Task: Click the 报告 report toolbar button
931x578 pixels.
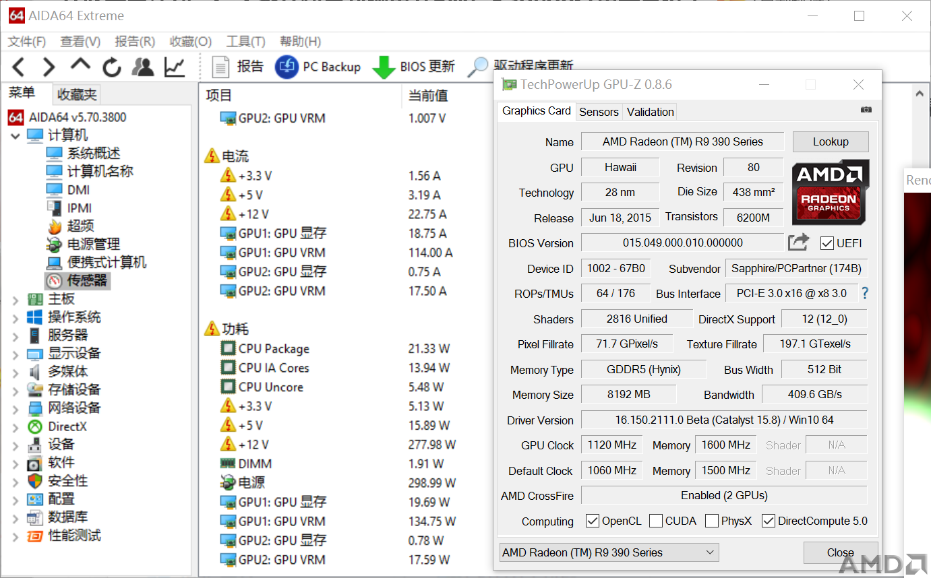Action: 237,67
